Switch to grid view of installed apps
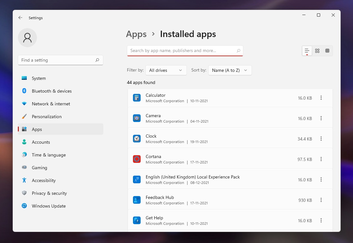This screenshot has height=243, width=353. coord(317,50)
